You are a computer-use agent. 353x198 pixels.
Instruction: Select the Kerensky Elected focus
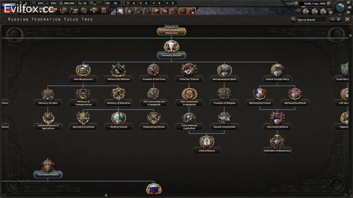pyautogui.click(x=171, y=48)
